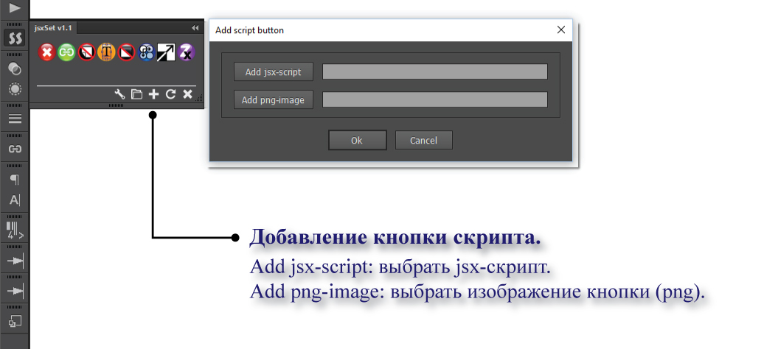Click the folder icon in jsxSet footer
778x349 pixels.
point(136,94)
